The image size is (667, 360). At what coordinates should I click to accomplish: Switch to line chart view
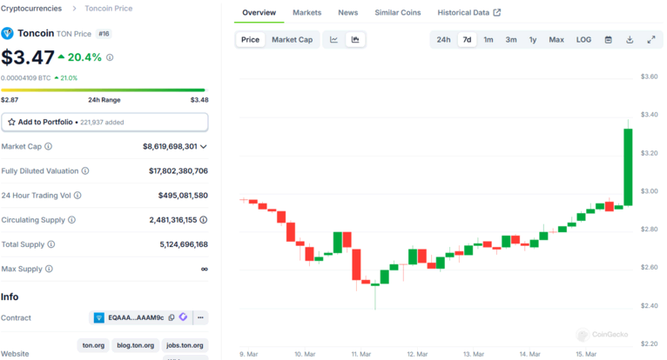[x=334, y=40]
